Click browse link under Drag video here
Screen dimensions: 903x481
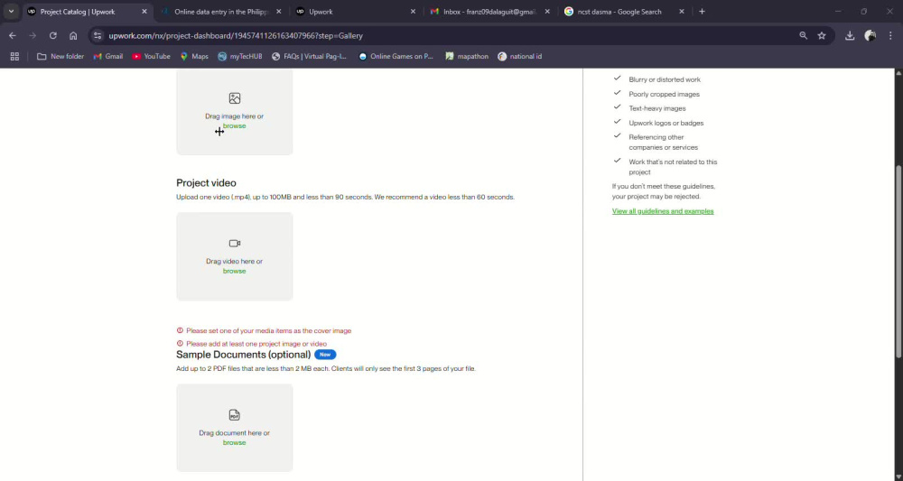(x=235, y=271)
